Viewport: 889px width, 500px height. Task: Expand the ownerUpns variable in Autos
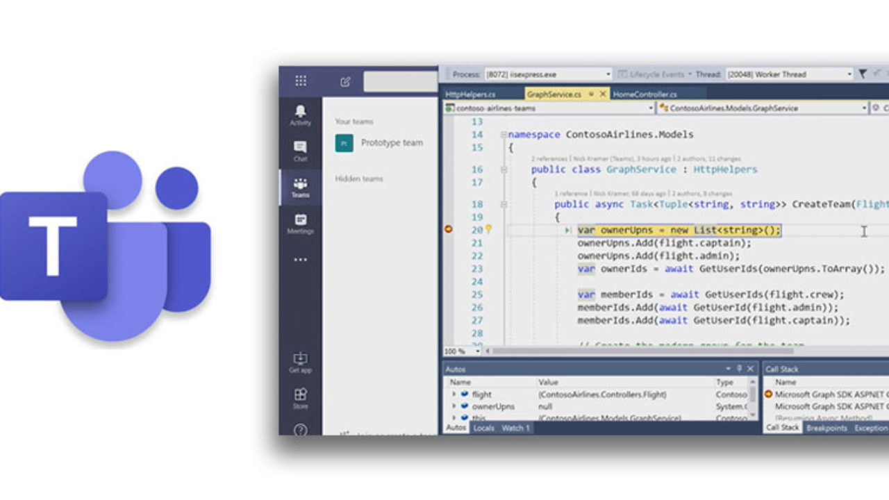click(454, 406)
